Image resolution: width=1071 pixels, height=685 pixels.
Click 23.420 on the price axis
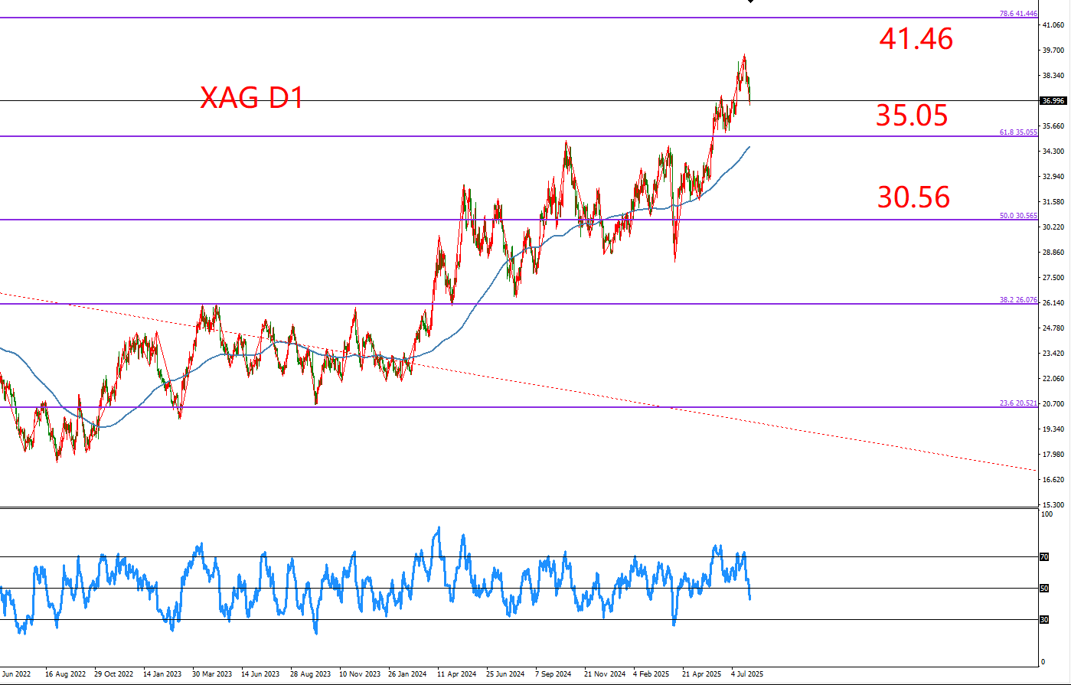coord(1053,354)
